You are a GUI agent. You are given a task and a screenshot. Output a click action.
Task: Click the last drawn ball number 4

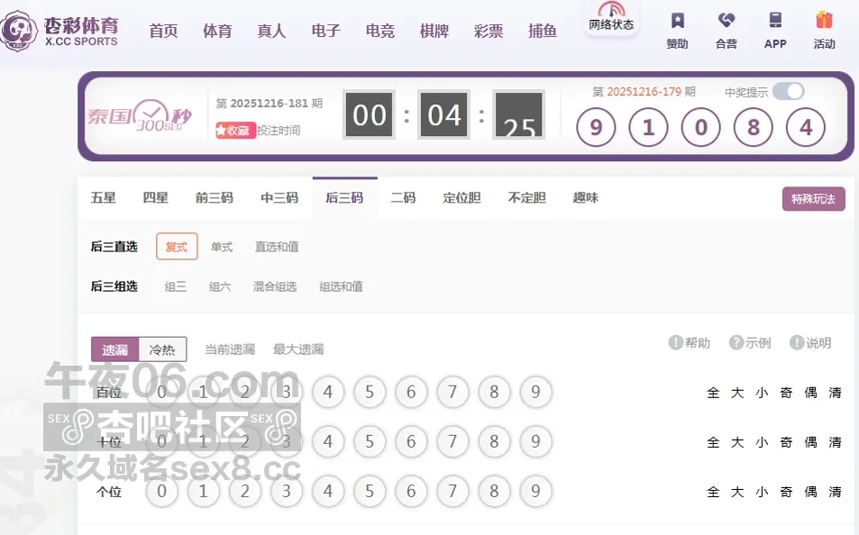click(805, 128)
